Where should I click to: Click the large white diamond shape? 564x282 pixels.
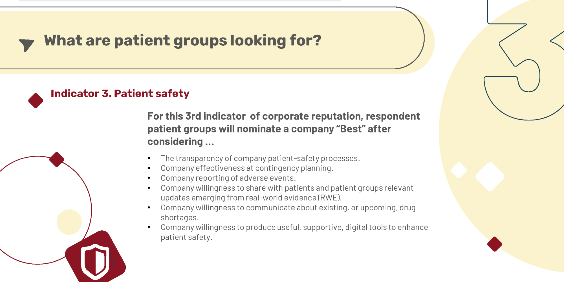point(490,177)
